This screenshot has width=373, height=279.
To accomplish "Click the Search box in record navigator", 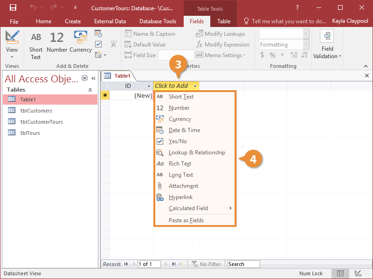I will click(243, 264).
